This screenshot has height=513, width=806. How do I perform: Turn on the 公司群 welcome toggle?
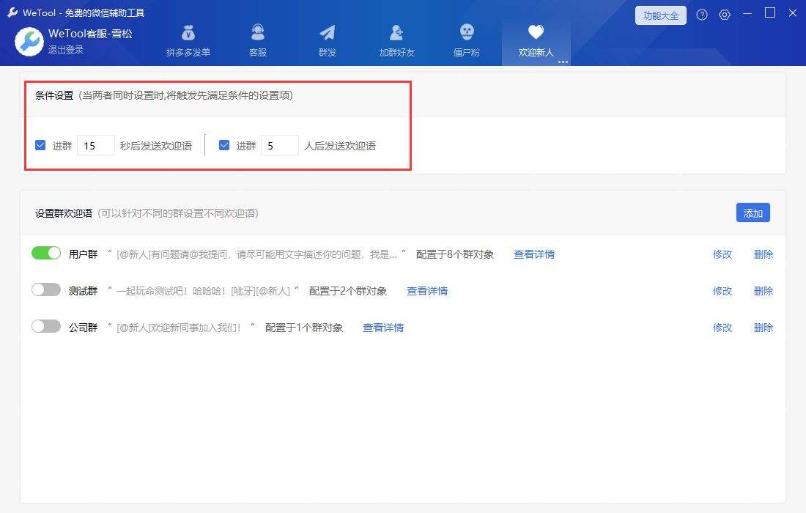[x=45, y=326]
